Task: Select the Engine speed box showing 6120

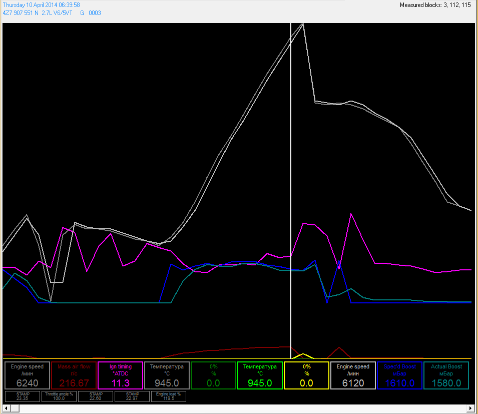Action: click(353, 375)
